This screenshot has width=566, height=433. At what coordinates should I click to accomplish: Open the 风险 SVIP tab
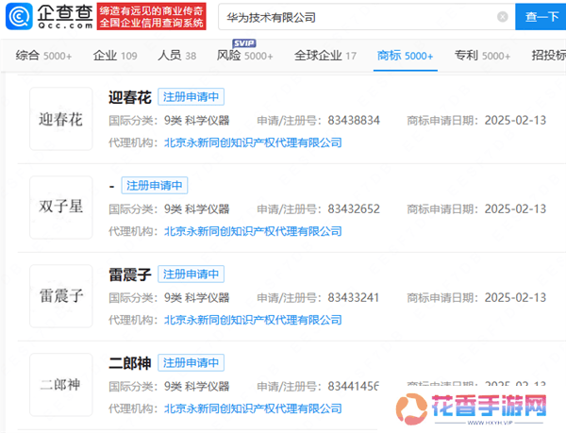[x=245, y=56]
